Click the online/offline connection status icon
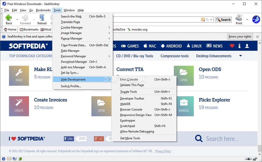This screenshot has height=162, width=262. coord(248,159)
